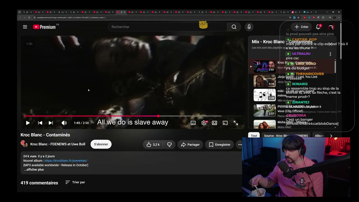The height and width of the screenshot is (202, 359).
Task: Open more actions ellipsis beside Enregistrer
Action: 240,145
